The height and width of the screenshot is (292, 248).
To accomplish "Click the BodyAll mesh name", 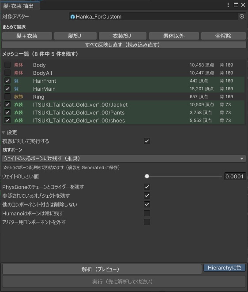I will (42, 73).
